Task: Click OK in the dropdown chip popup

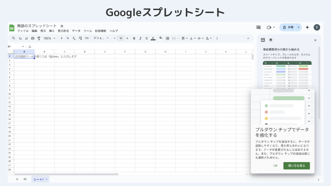Action: coord(276,166)
